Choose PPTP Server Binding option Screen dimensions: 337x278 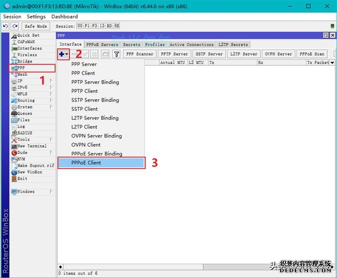point(101,82)
